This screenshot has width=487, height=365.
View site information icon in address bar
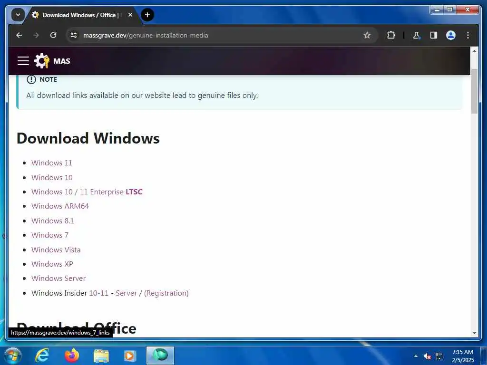coord(74,35)
